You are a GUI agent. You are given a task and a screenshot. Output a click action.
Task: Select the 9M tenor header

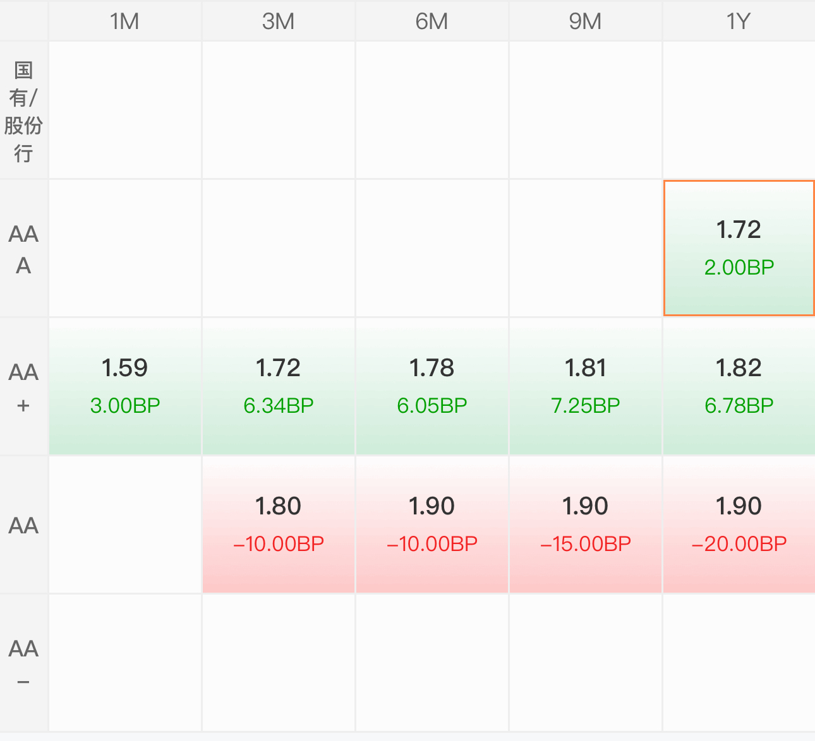click(585, 21)
